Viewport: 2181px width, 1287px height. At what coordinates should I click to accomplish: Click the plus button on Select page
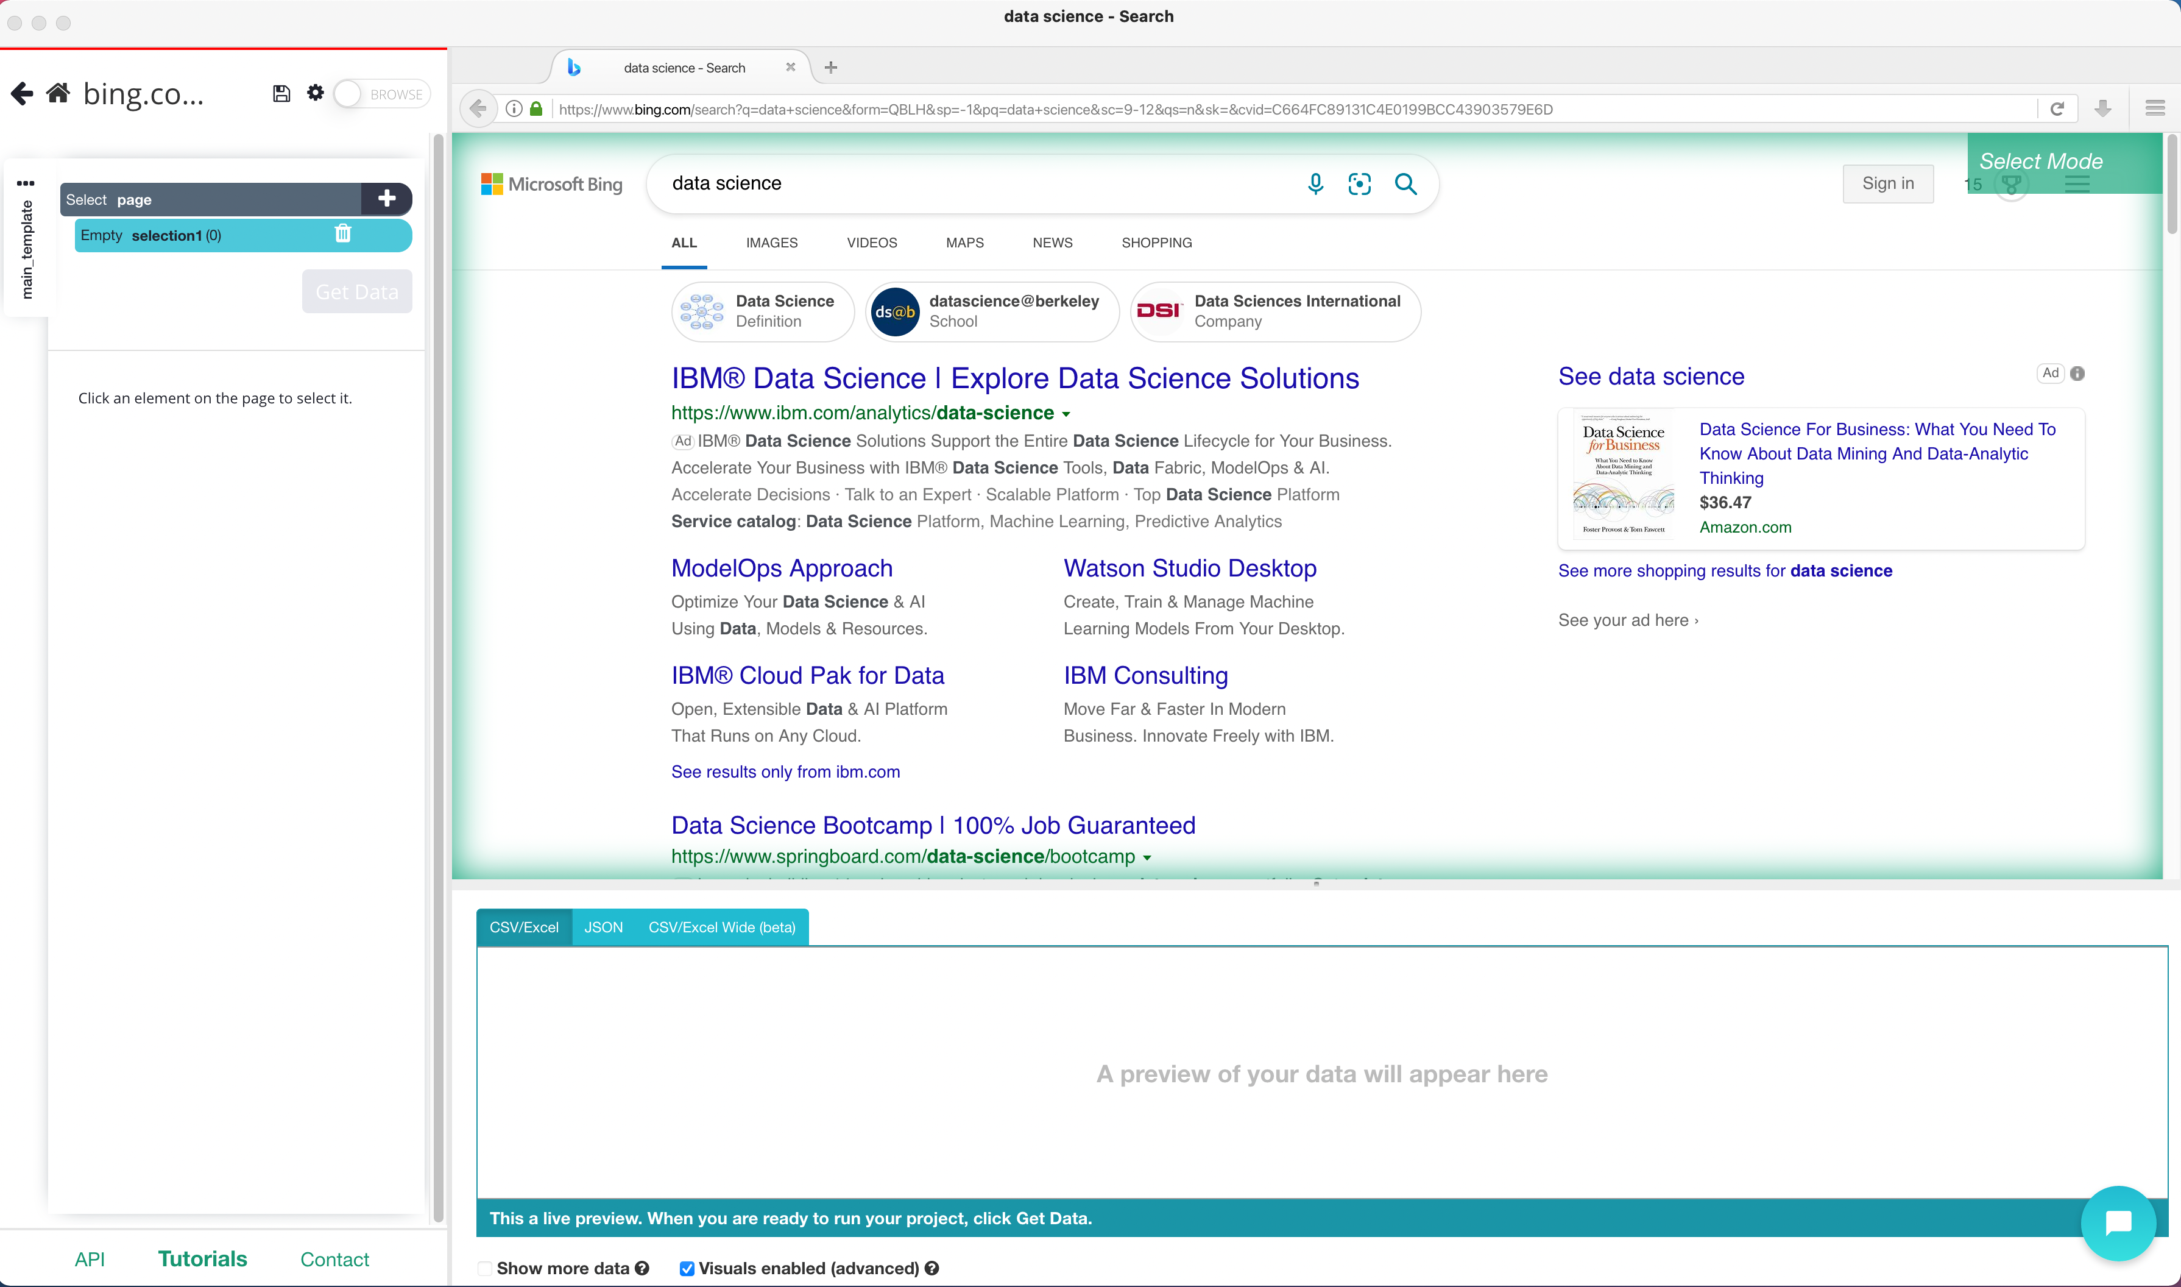pos(387,199)
